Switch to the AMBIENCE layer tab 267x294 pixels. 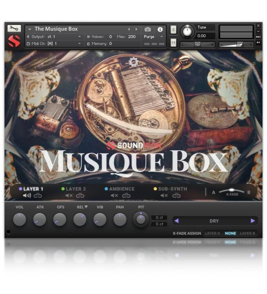122,189
